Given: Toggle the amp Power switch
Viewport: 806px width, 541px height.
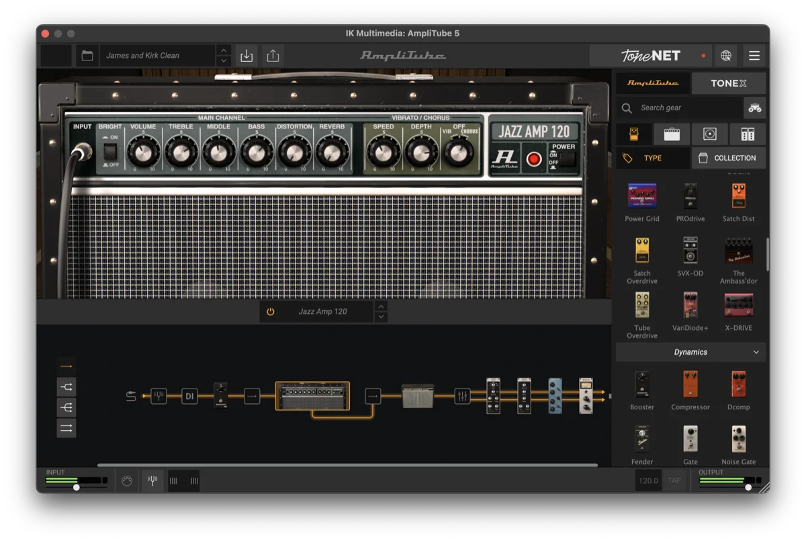Looking at the screenshot, I should point(568,159).
